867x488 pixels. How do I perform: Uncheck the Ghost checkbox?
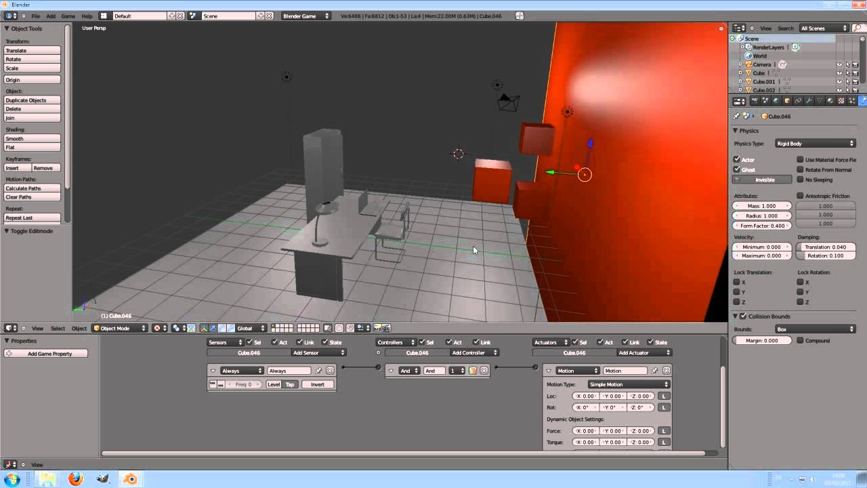click(737, 169)
